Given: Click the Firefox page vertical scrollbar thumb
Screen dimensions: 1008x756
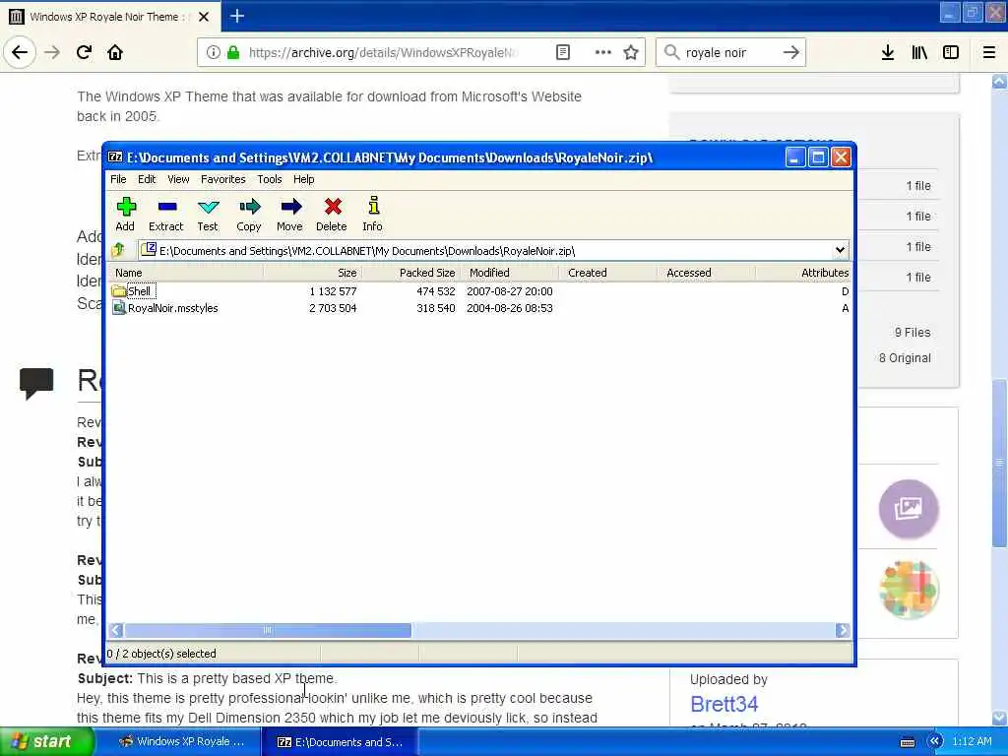Looking at the screenshot, I should [x=999, y=464].
